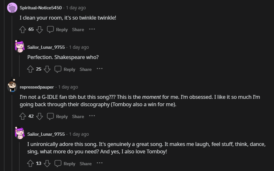Viewport: 274px width, 171px height.
Task: Upvote repressedpauper's G-IDLE comment
Action: tap(23, 116)
